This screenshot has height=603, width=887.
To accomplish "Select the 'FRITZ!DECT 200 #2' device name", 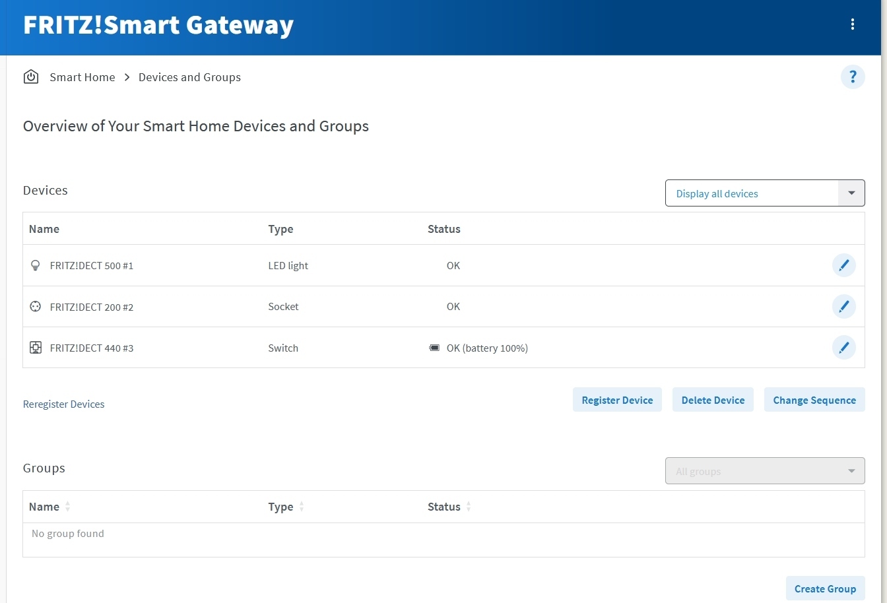I will (x=92, y=307).
